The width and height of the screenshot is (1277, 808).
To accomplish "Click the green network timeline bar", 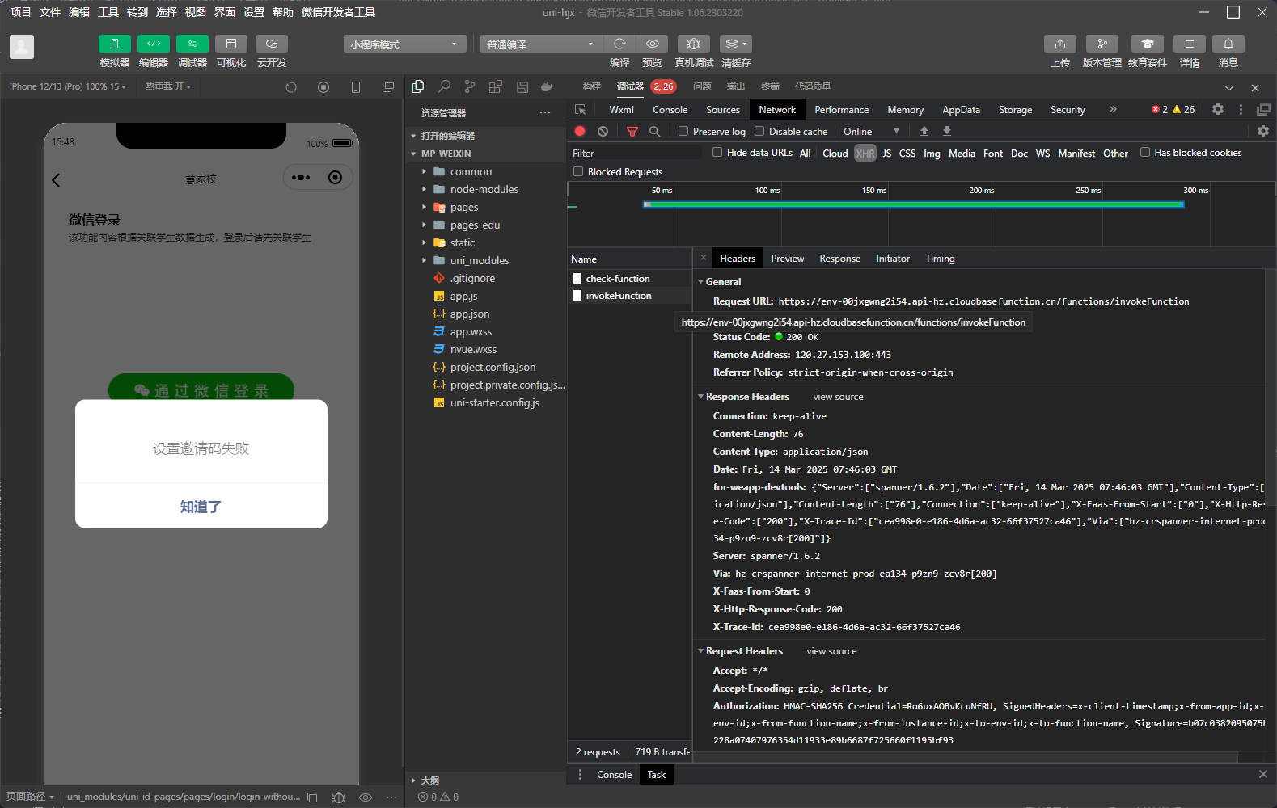I will [x=914, y=205].
